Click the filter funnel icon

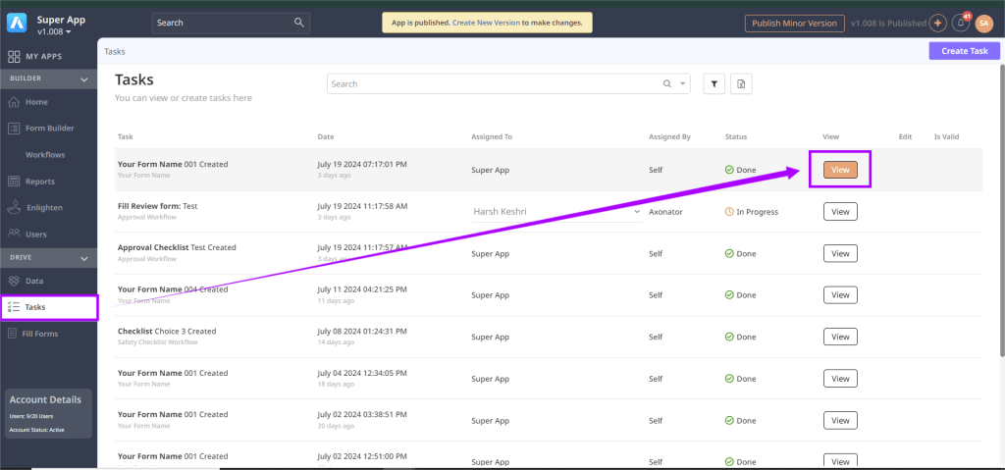714,84
